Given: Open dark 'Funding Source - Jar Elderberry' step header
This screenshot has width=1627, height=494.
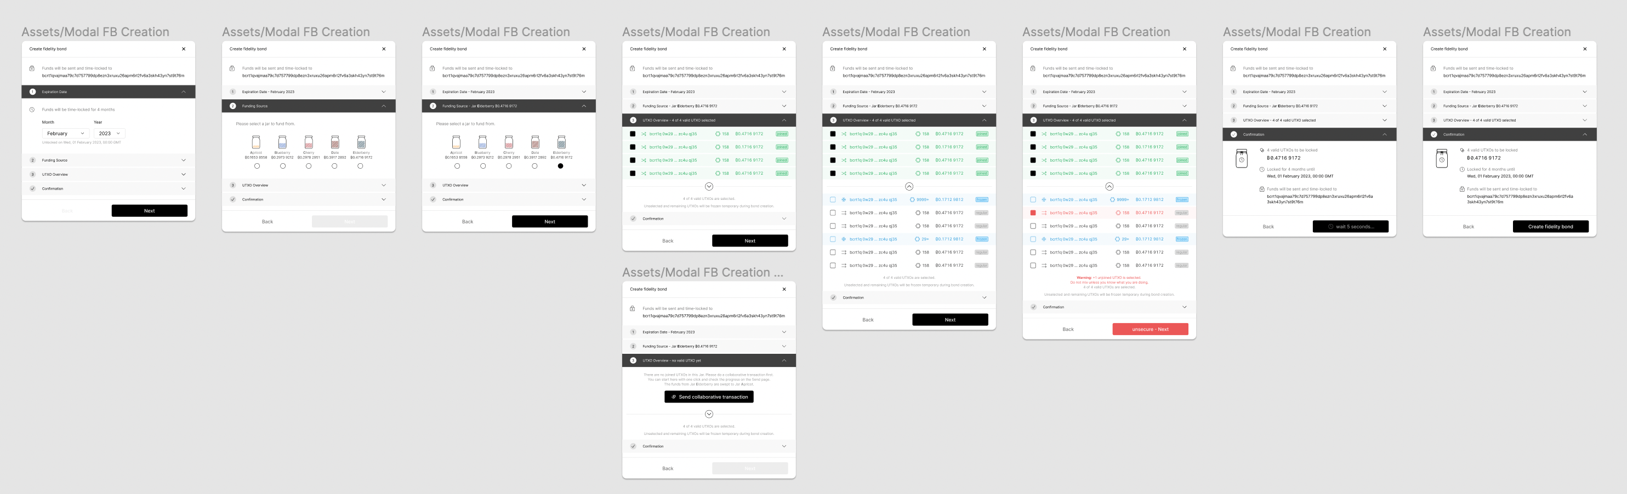Looking at the screenshot, I should point(509,106).
